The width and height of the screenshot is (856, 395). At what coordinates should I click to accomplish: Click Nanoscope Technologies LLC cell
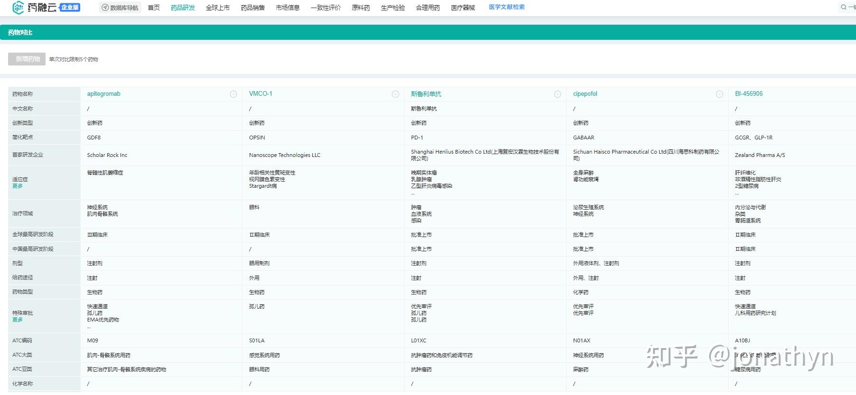pyautogui.click(x=285, y=155)
